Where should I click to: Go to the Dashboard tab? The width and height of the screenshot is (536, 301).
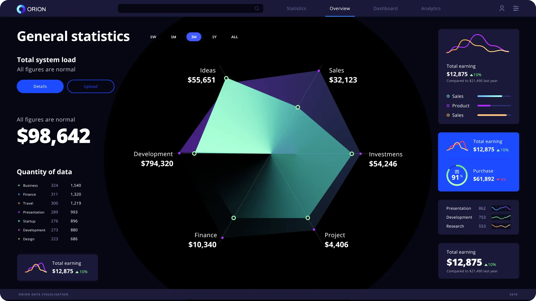coord(385,8)
